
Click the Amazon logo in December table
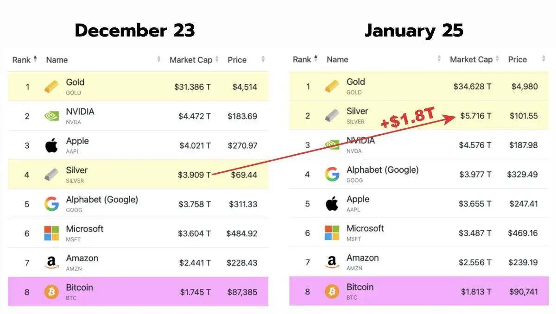click(51, 263)
